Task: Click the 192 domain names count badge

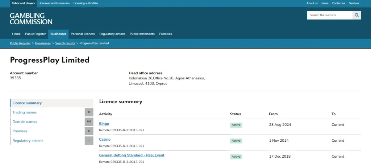Action: (x=89, y=122)
